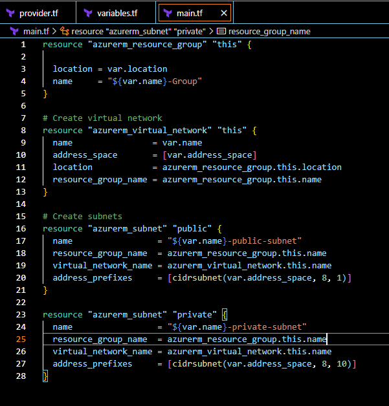Click Terraform icon in breadcrumb bar
Screen dimensions: 389x406
(x=14, y=31)
